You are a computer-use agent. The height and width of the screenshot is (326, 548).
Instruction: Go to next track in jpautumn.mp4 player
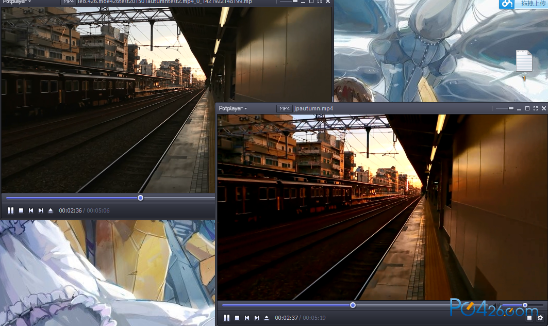tap(257, 318)
